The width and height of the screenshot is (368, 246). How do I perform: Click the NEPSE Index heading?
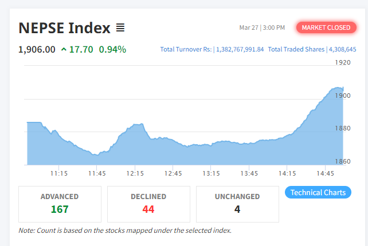(64, 27)
